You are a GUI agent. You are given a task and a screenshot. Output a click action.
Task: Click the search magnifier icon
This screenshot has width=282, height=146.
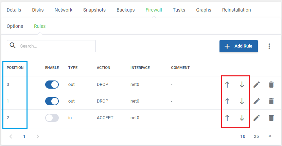click(x=13, y=46)
